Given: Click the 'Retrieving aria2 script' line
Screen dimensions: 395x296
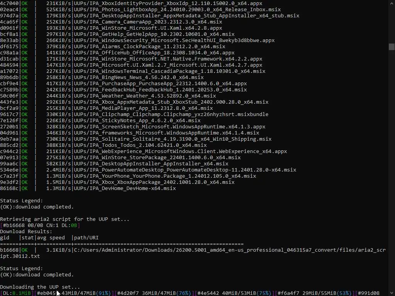Looking at the screenshot, I should [x=64, y=219].
